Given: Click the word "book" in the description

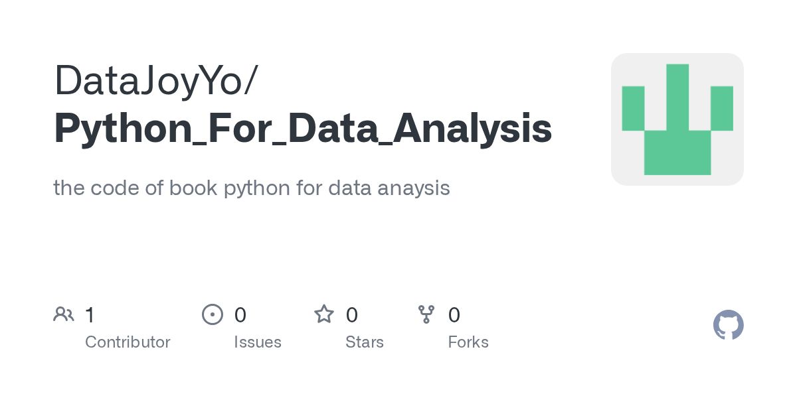Looking at the screenshot, I should (x=193, y=188).
